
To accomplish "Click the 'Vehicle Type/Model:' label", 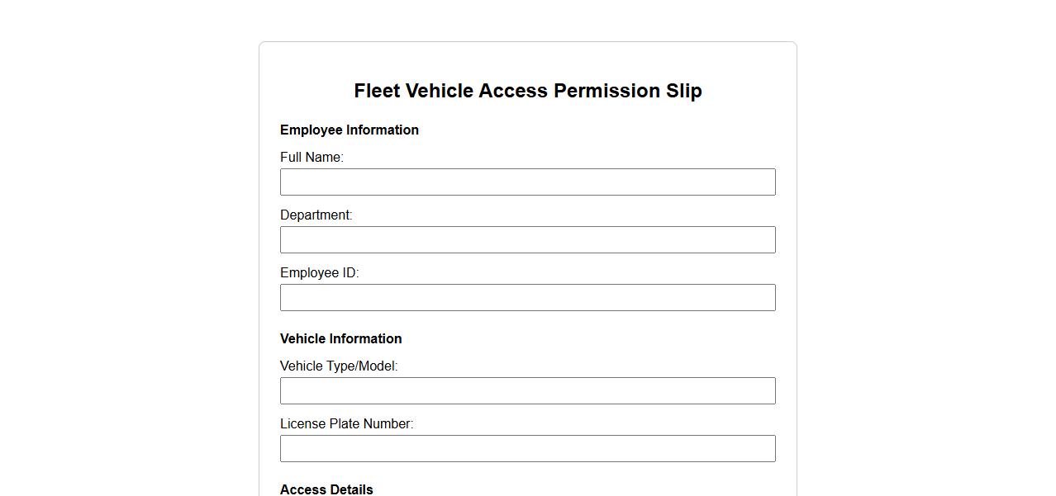I will pos(339,366).
